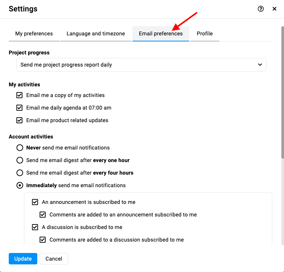Uncheck A discussion is subscribed to me

35,227
